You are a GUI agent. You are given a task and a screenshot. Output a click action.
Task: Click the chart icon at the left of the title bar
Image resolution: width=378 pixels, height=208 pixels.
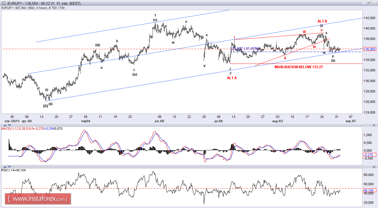pyautogui.click(x=3, y=3)
